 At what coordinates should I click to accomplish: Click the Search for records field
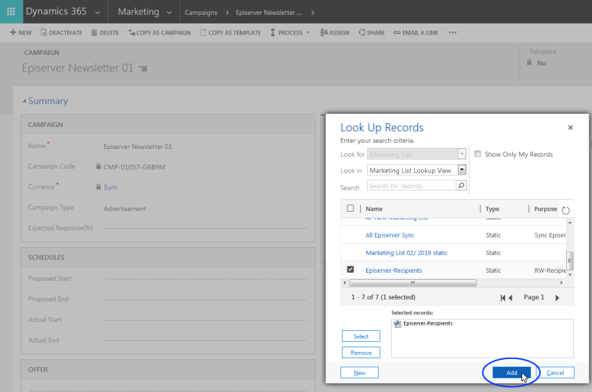[412, 186]
